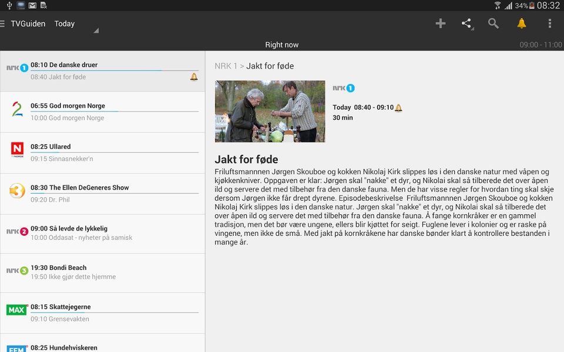Open the Jakt for føde program thumbnail

click(x=270, y=111)
